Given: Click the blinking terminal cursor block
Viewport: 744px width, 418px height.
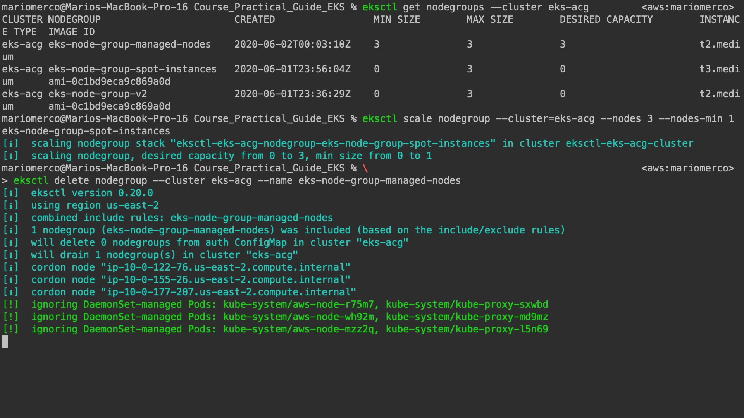Looking at the screenshot, I should pyautogui.click(x=5, y=341).
